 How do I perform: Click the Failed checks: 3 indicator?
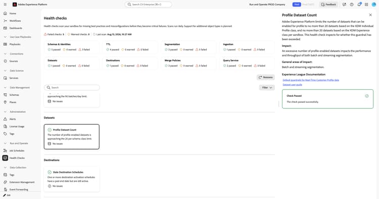pyautogui.click(x=54, y=34)
